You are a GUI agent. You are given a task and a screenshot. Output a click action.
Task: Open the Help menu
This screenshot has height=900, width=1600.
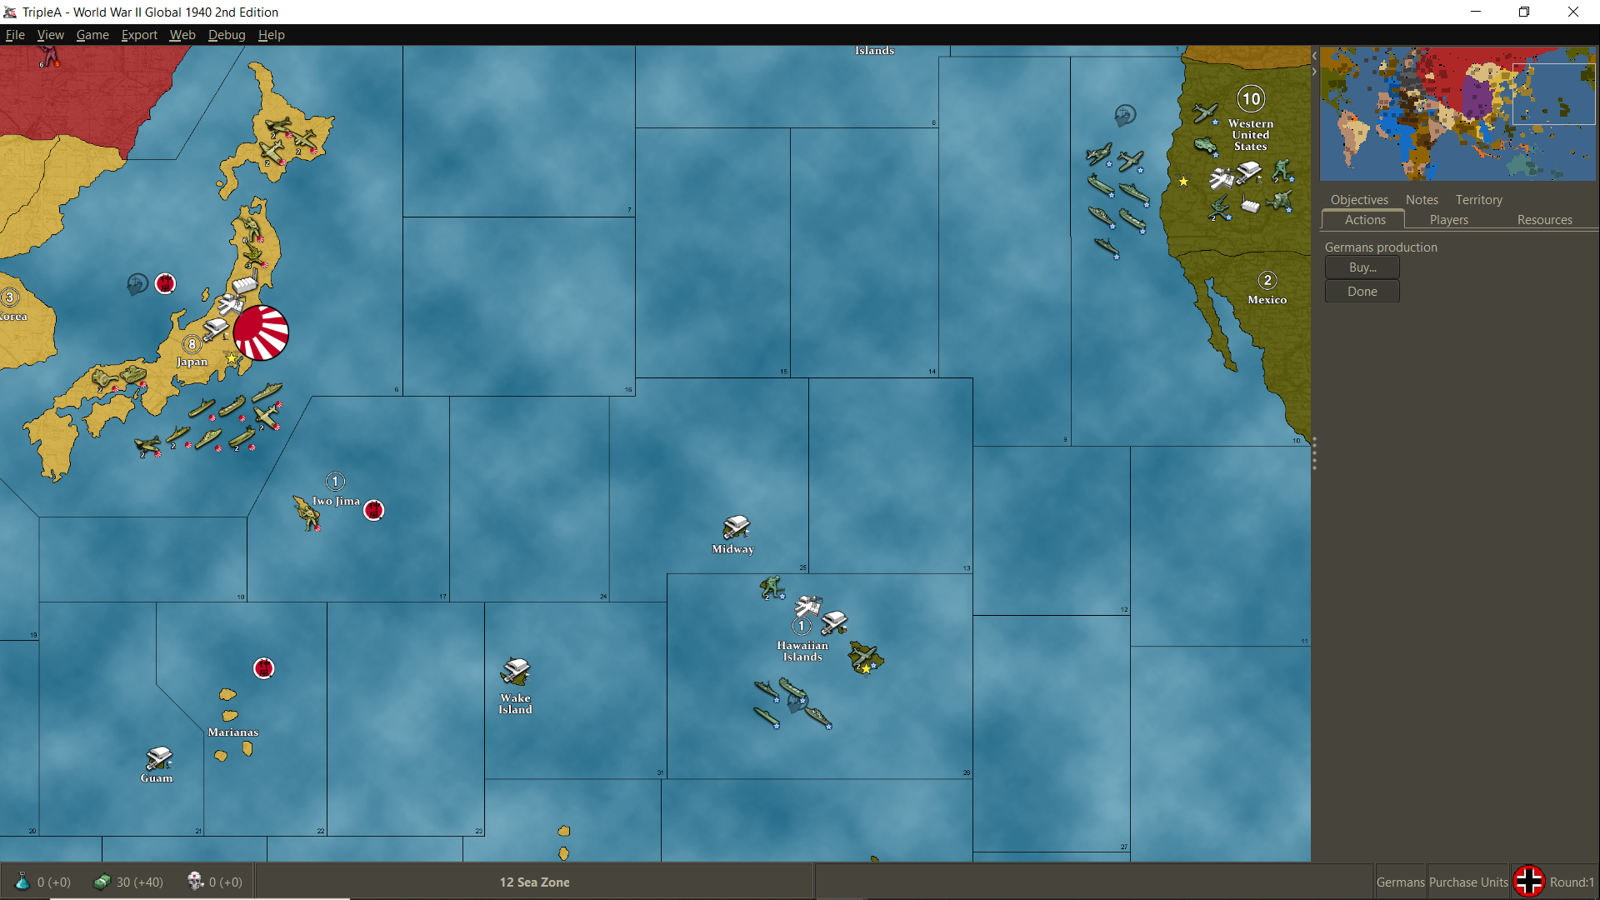tap(272, 35)
